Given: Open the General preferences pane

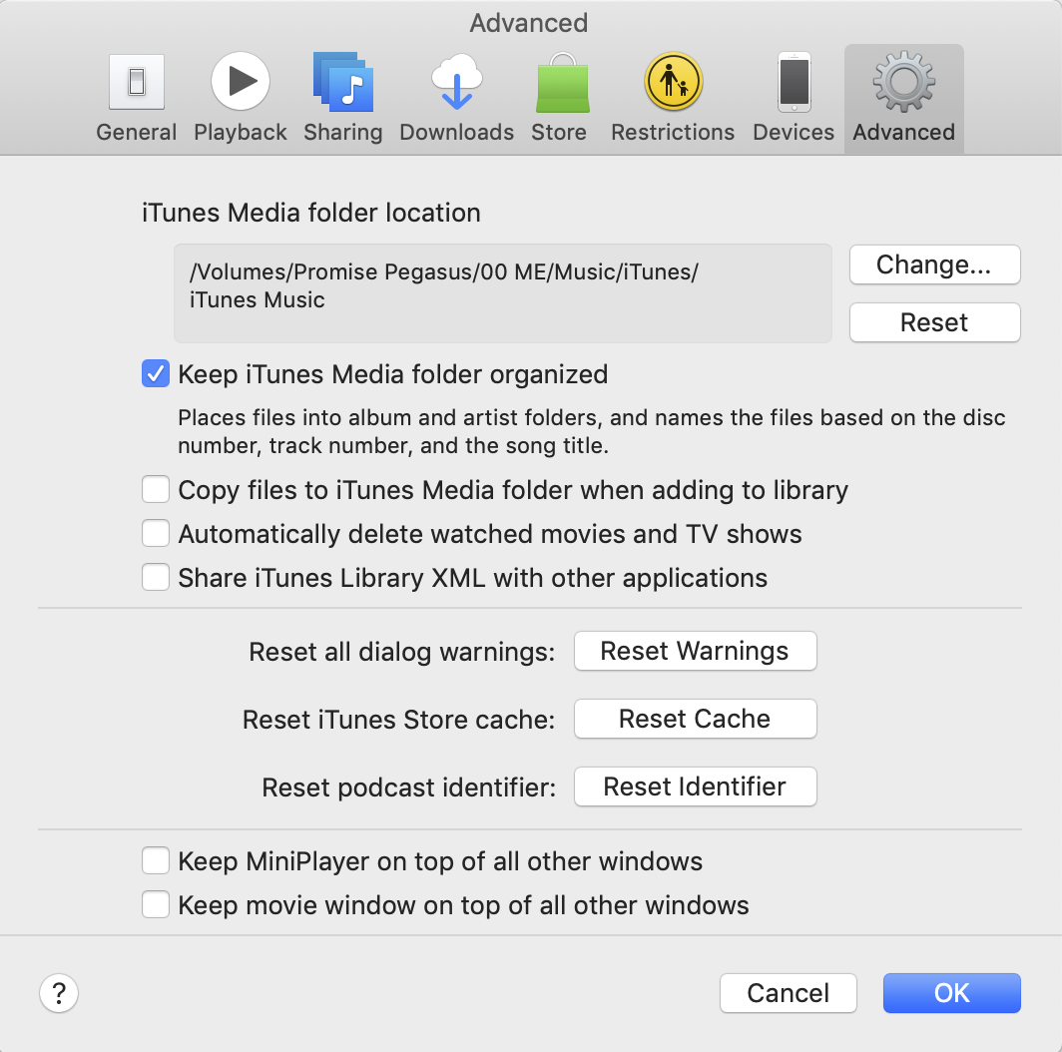Looking at the screenshot, I should [x=136, y=99].
